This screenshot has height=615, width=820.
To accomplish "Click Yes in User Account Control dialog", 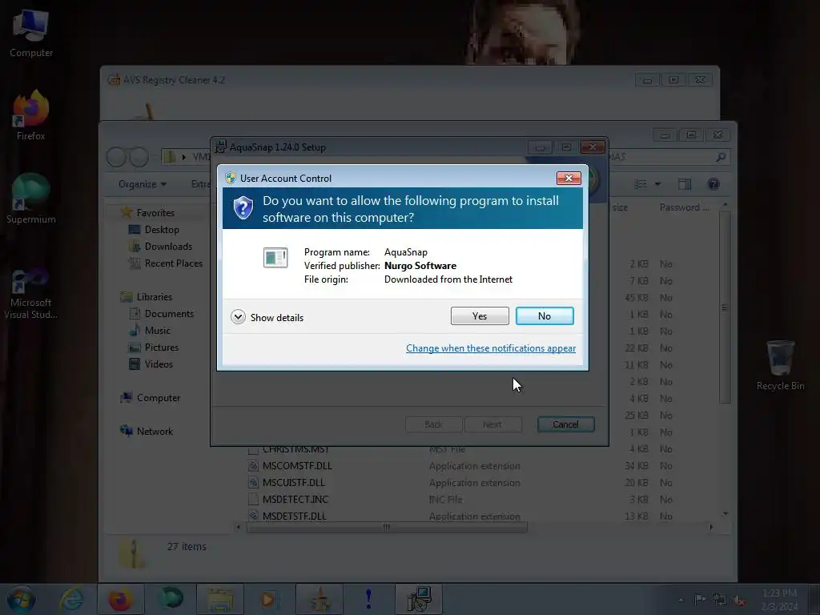I will click(480, 316).
